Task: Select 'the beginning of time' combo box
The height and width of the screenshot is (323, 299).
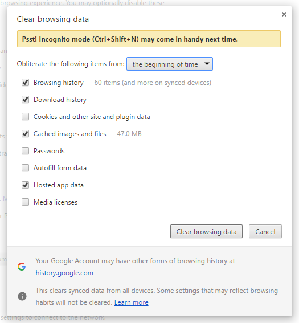Action: pyautogui.click(x=170, y=64)
